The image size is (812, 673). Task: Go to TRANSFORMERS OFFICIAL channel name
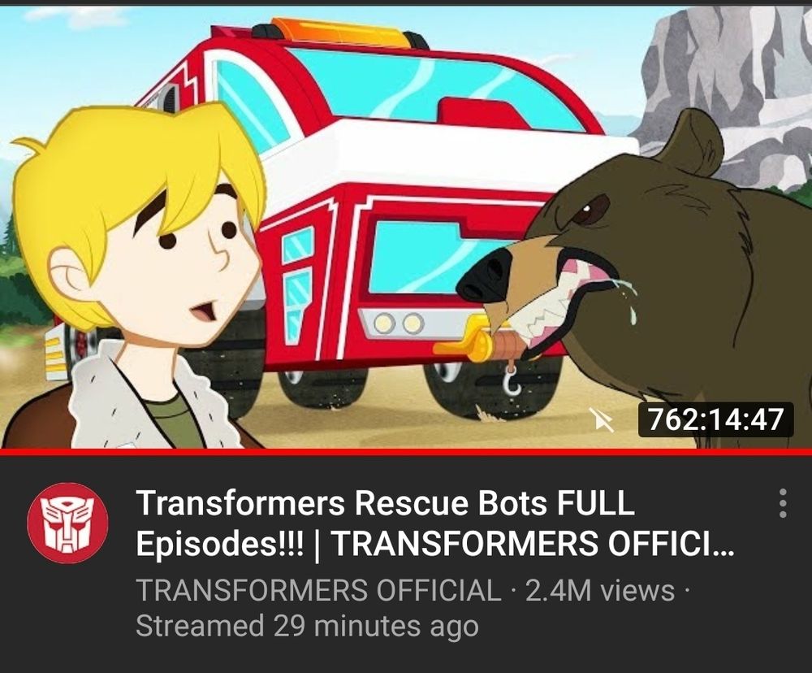coord(318,591)
